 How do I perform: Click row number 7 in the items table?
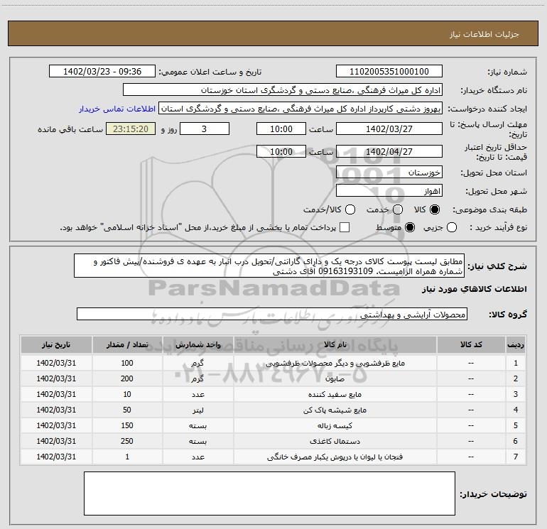516,457
